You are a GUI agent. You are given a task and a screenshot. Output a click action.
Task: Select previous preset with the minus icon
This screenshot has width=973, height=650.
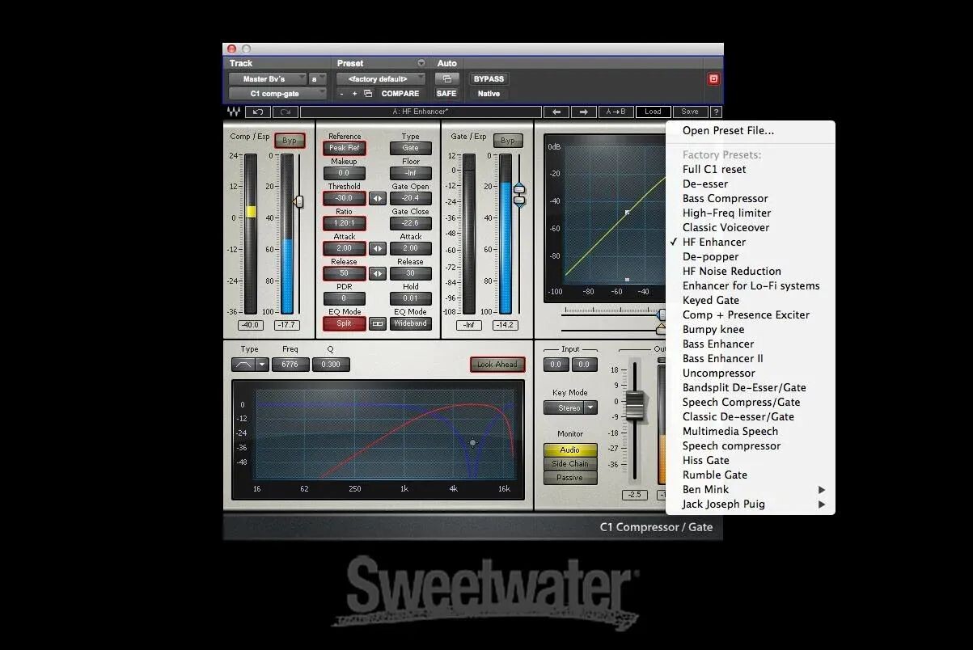click(x=342, y=94)
